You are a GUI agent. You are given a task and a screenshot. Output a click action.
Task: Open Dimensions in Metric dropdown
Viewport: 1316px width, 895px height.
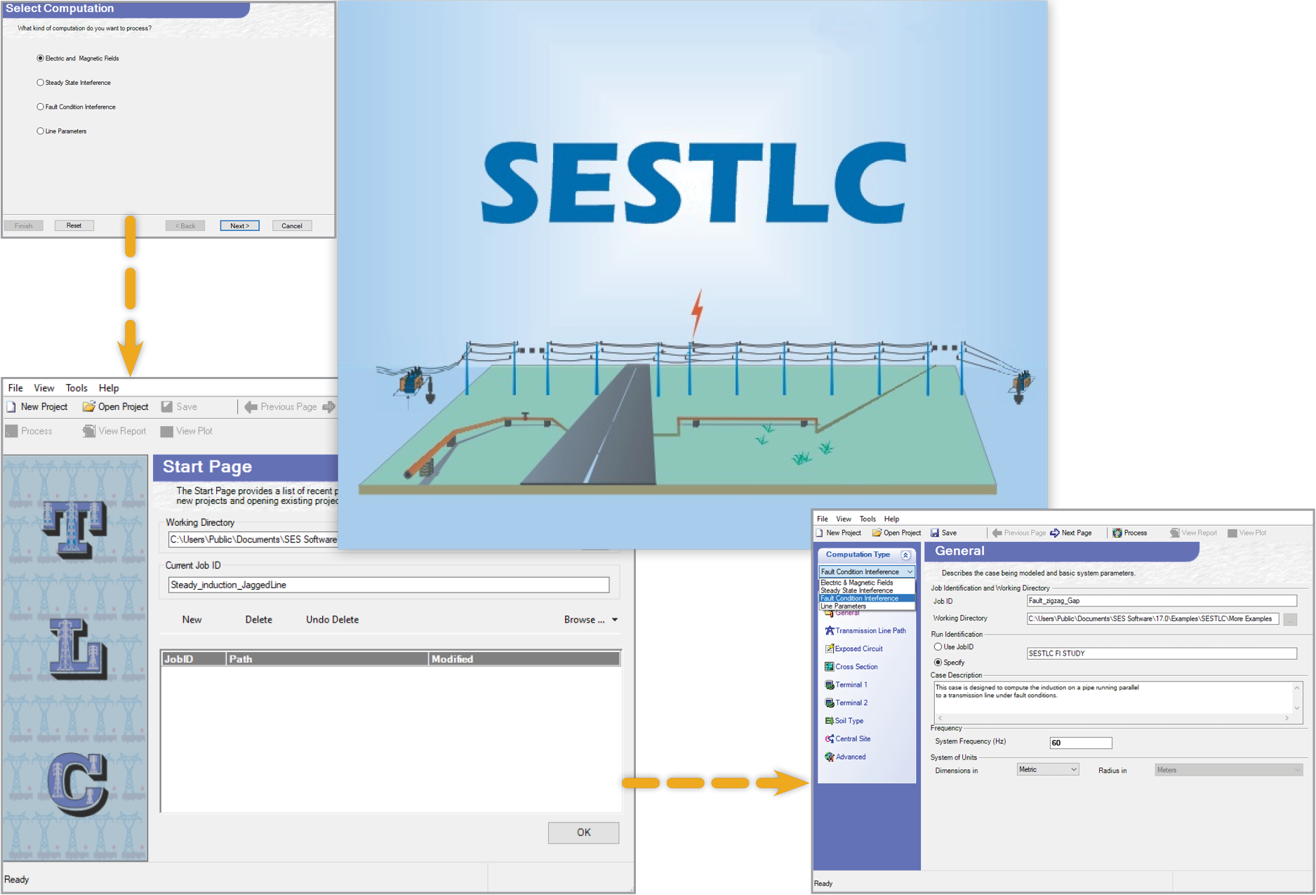[x=1048, y=770]
